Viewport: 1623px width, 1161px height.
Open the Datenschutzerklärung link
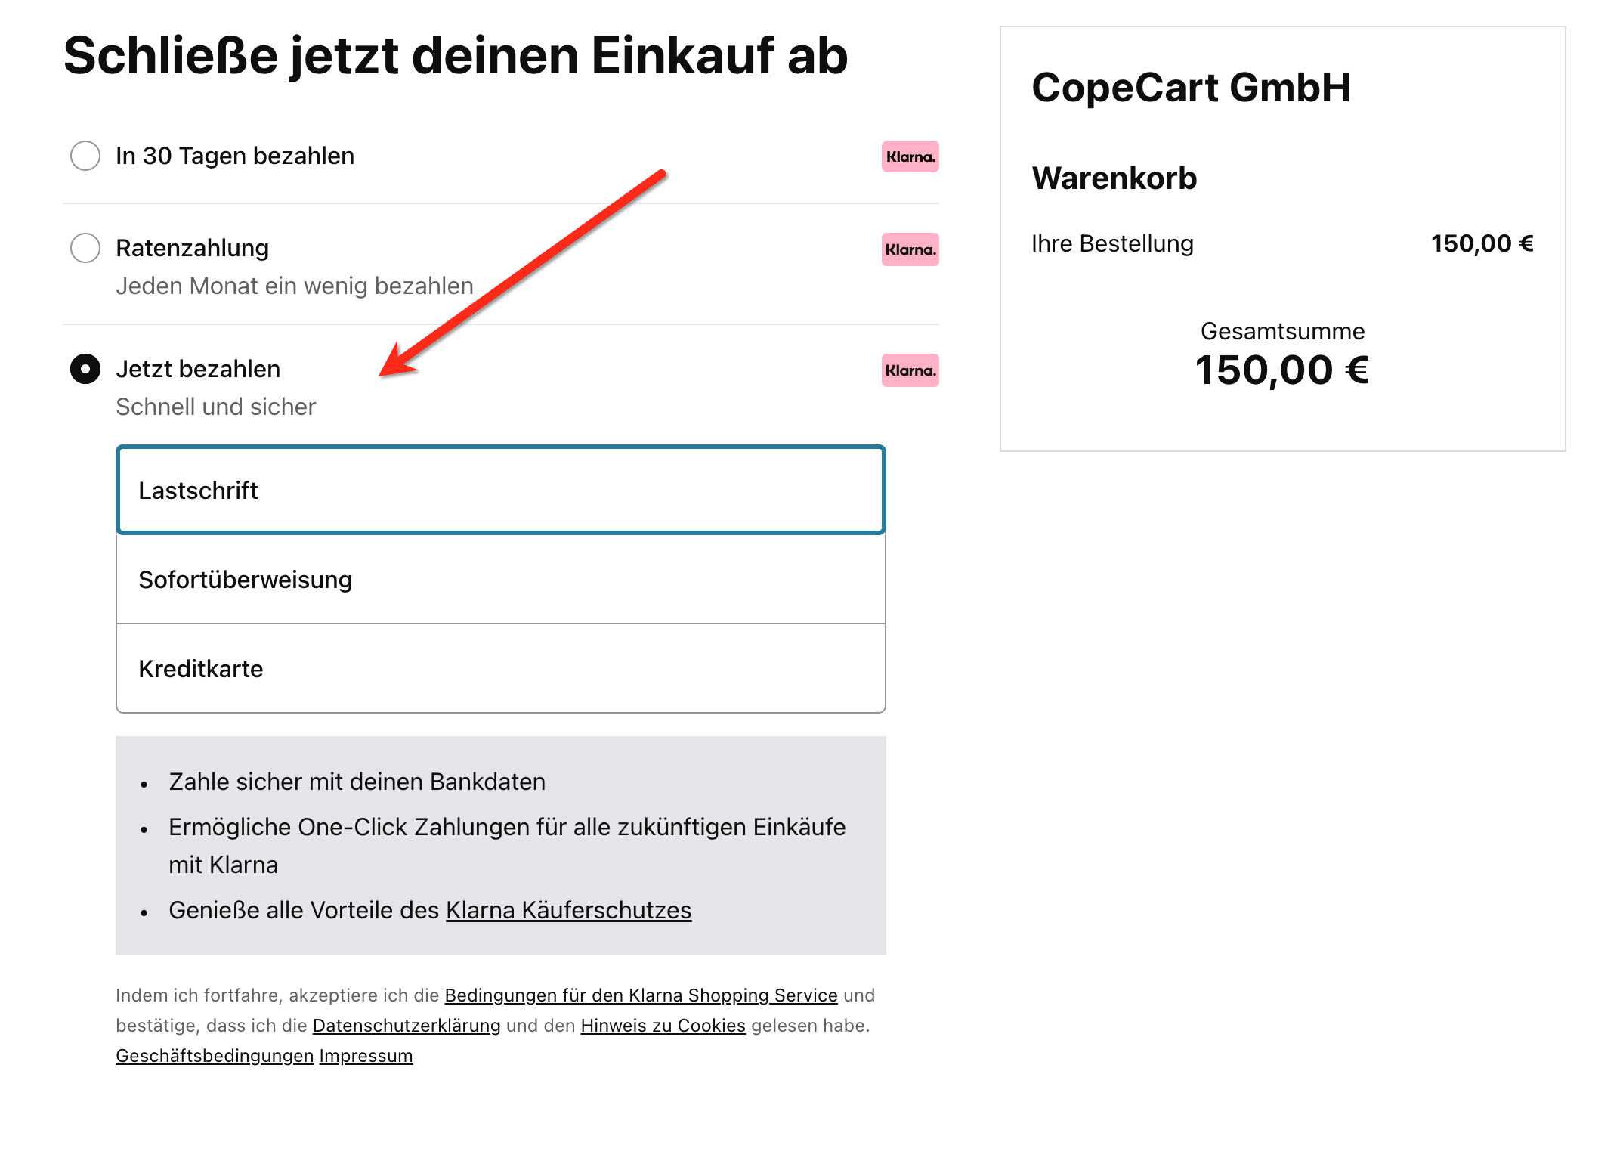[x=407, y=1026]
